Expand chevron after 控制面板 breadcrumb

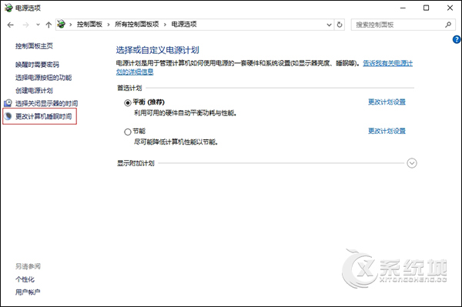(x=109, y=25)
